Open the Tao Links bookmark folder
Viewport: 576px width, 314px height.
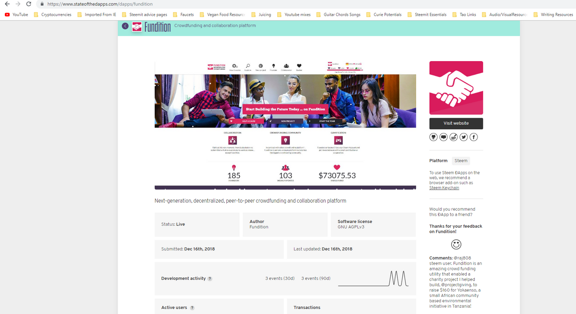(464, 14)
